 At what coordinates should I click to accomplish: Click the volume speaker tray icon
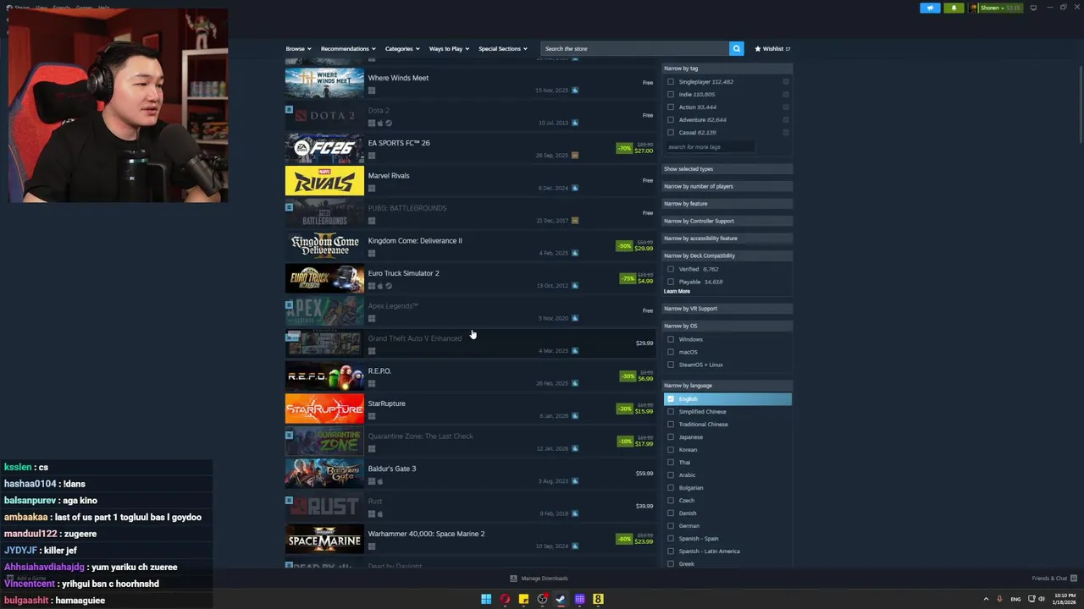1042,599
